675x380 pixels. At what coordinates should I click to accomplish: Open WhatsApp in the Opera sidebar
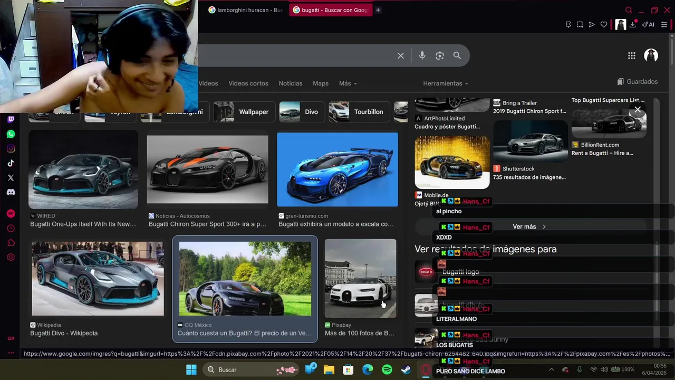coord(11,134)
